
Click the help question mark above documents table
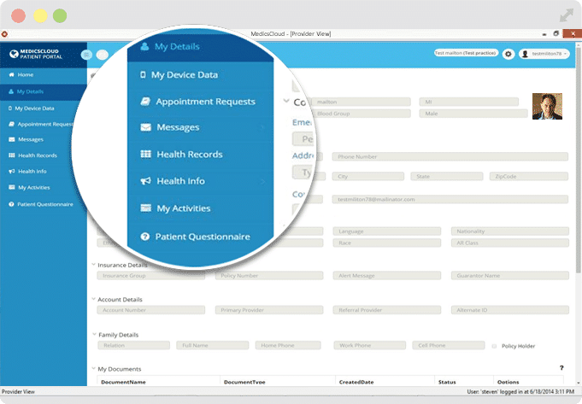pyautogui.click(x=561, y=367)
